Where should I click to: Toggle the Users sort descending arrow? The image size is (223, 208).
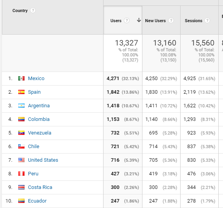(x=139, y=20)
